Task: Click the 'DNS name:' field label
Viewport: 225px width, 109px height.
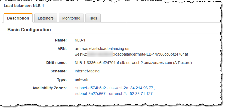Action: click(x=56, y=63)
